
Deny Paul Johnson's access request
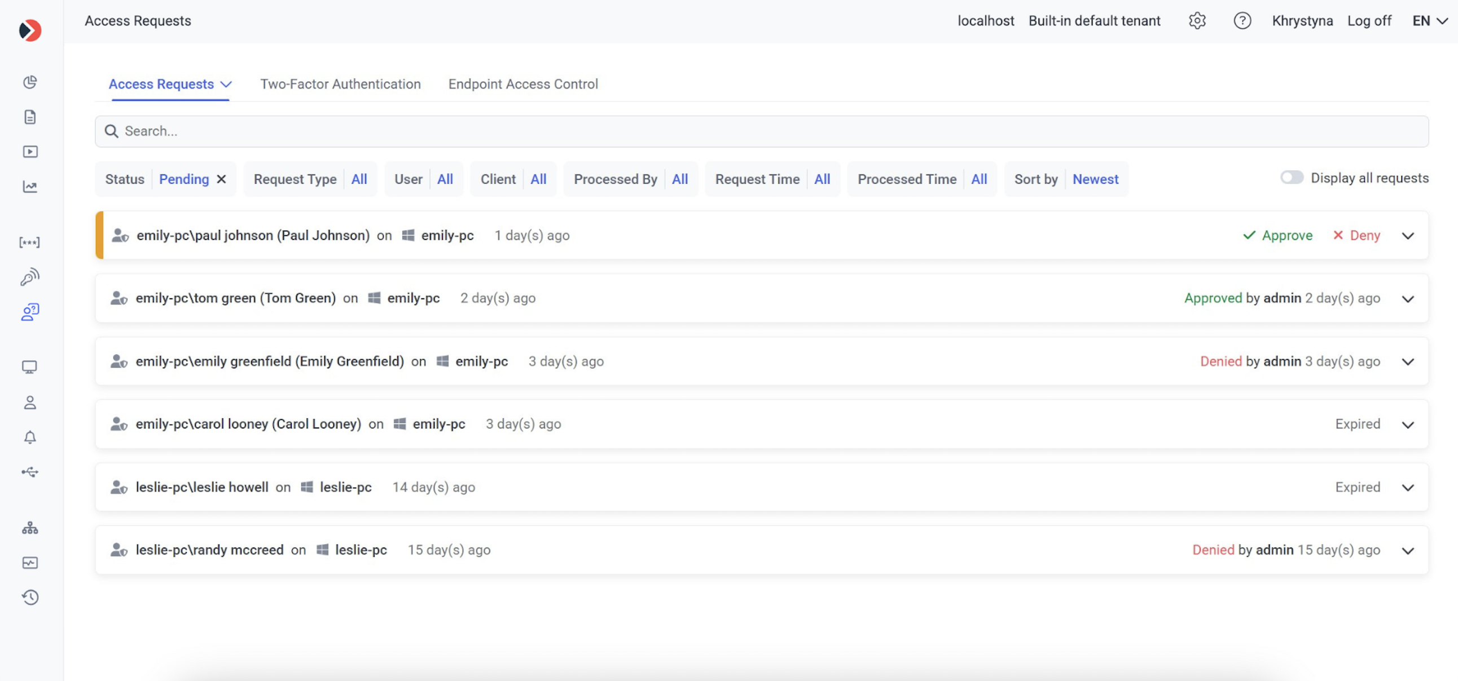[x=1356, y=236]
